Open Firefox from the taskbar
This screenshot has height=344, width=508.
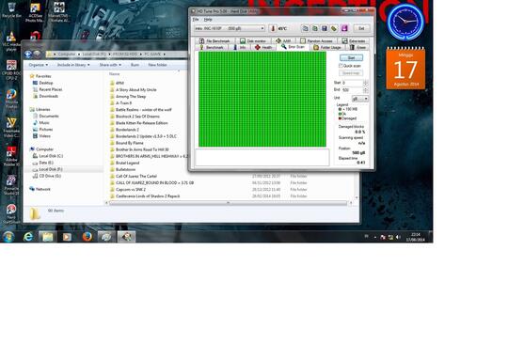[x=87, y=237]
